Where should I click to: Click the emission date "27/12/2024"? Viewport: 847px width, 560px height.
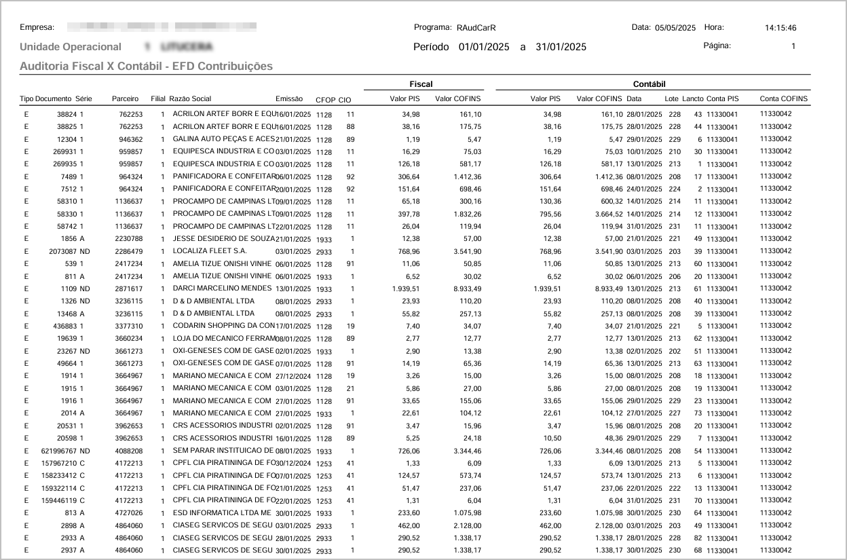293,376
